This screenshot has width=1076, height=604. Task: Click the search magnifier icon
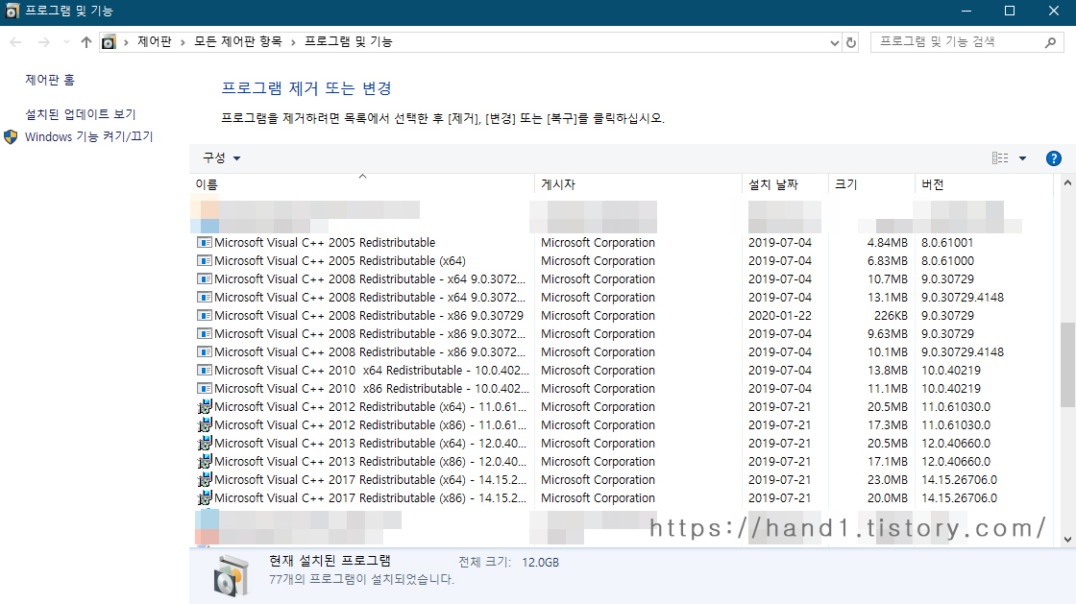[1050, 42]
